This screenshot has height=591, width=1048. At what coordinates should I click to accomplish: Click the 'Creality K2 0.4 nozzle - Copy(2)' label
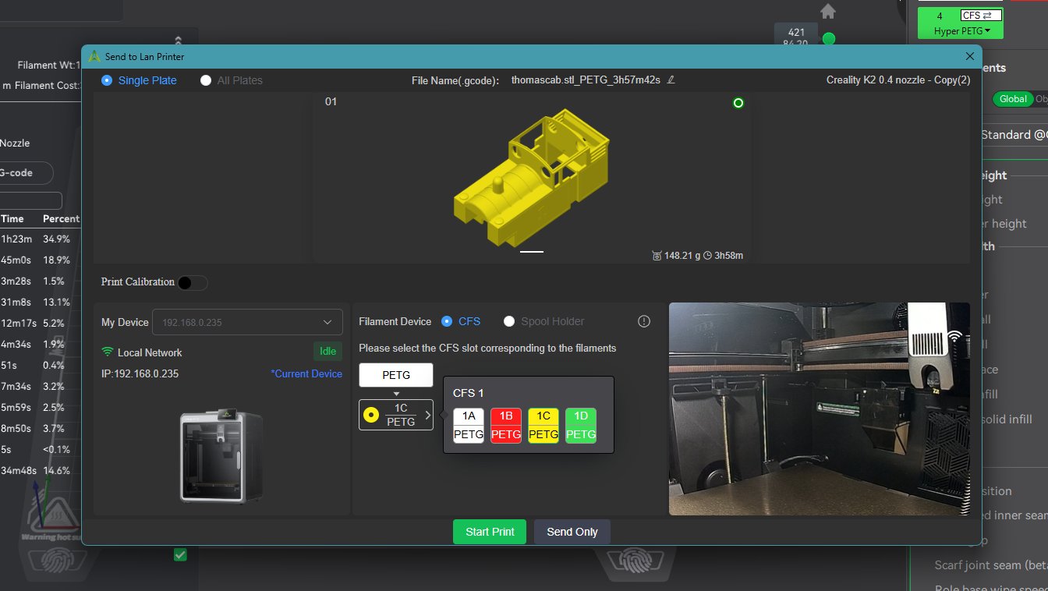(x=898, y=80)
